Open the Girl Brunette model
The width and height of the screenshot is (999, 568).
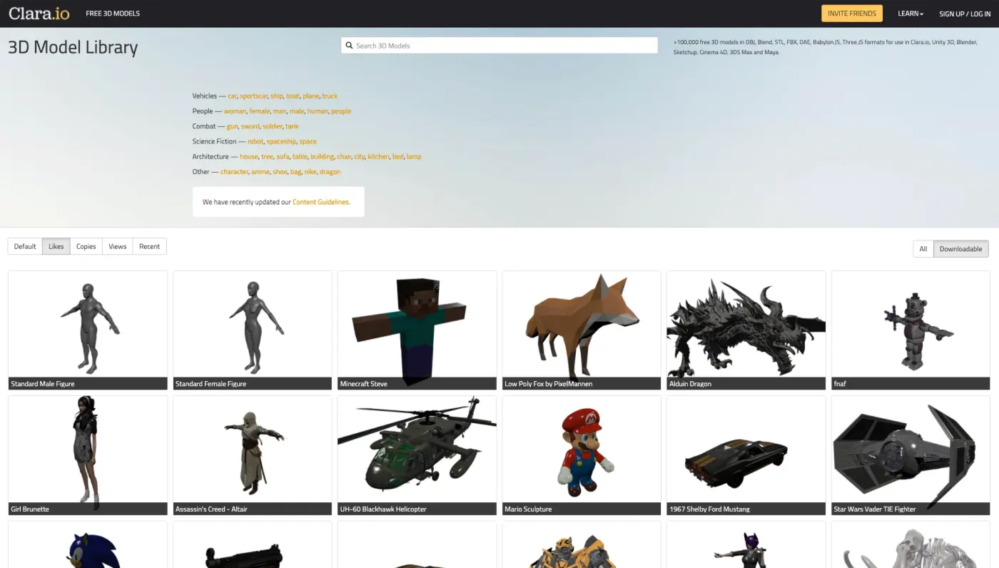(88, 455)
